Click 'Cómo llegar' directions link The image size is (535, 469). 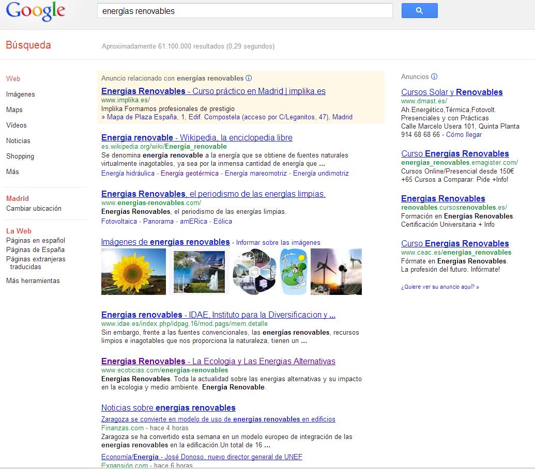[x=464, y=135]
